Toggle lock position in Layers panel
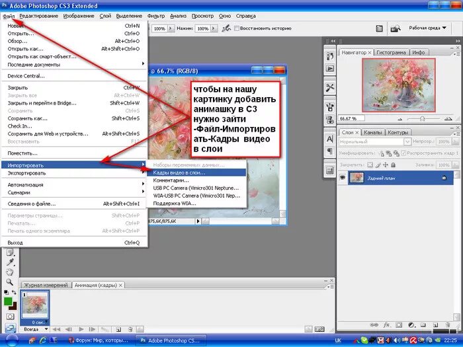 [386, 165]
